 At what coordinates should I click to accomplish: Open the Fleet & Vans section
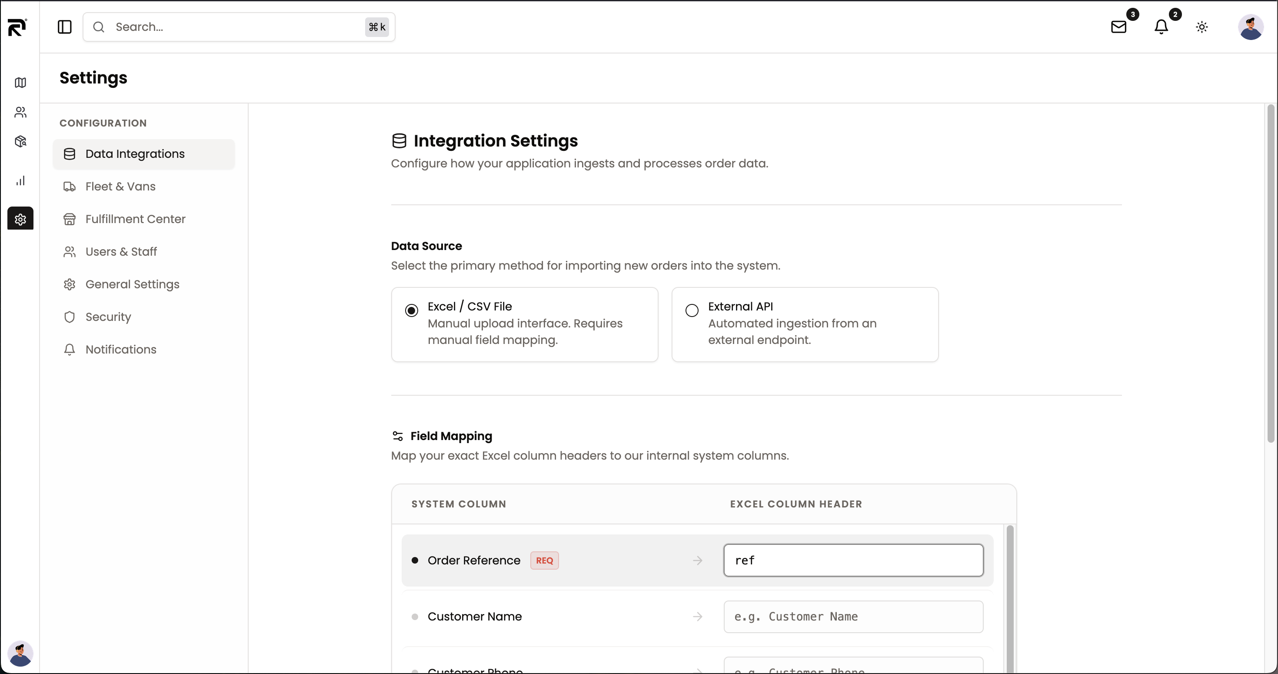pyautogui.click(x=143, y=187)
